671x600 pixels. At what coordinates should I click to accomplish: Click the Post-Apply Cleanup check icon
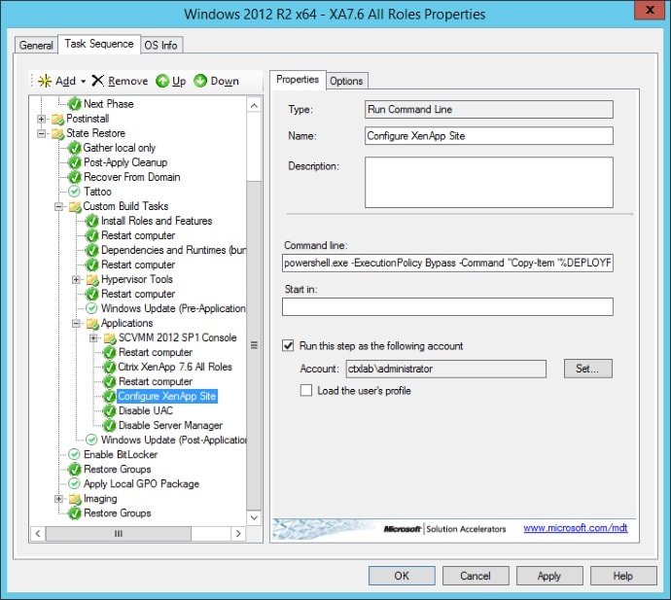click(x=75, y=162)
